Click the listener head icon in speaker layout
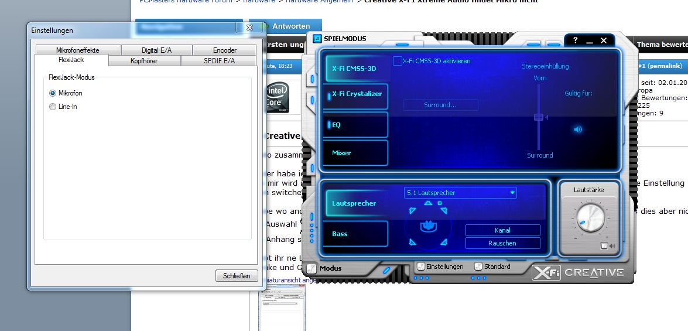Screen dimensions: 688x331 coord(428,226)
